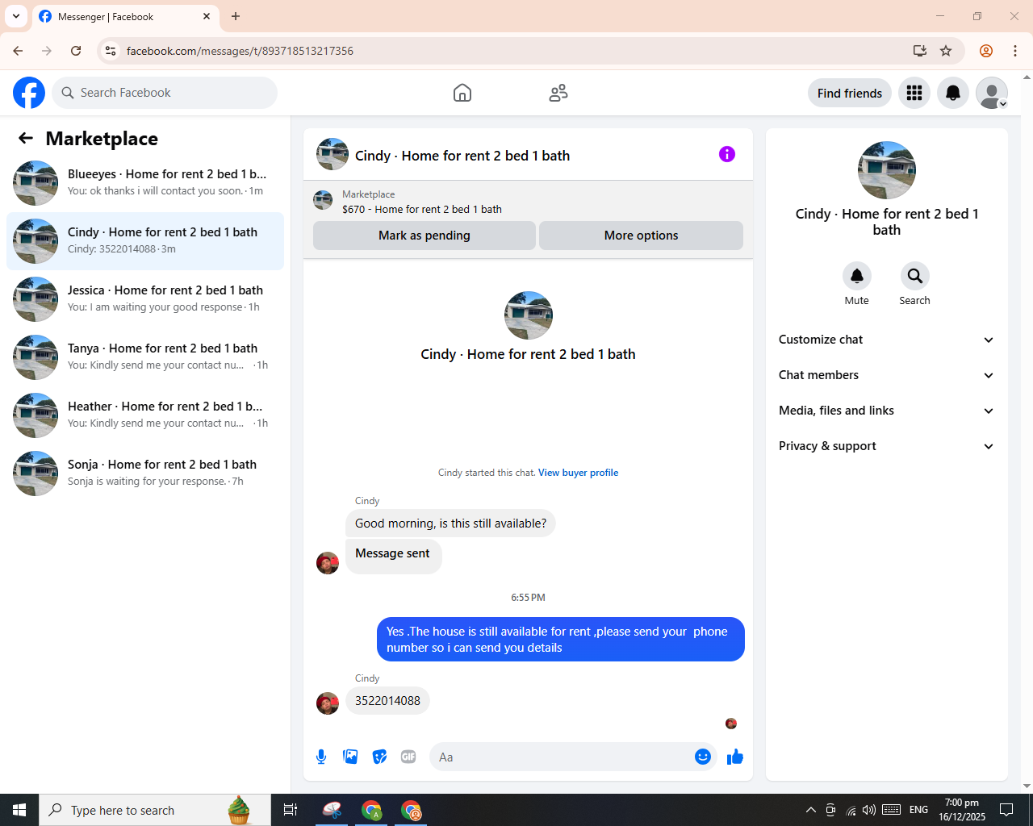1033x826 pixels.
Task: Open Facebook home via the logo
Action: (x=29, y=93)
